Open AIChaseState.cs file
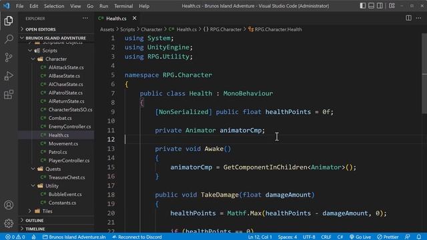 [66, 84]
